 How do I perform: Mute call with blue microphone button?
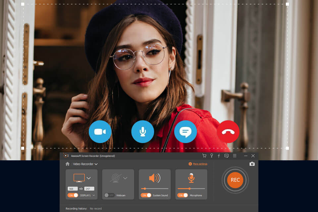pos(142,132)
